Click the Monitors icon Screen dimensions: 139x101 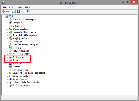point(10,48)
